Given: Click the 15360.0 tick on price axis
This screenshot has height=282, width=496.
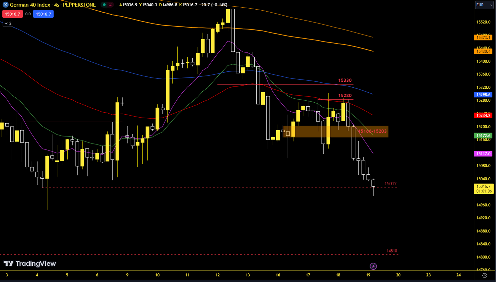Looking at the screenshot, I should (x=483, y=74).
